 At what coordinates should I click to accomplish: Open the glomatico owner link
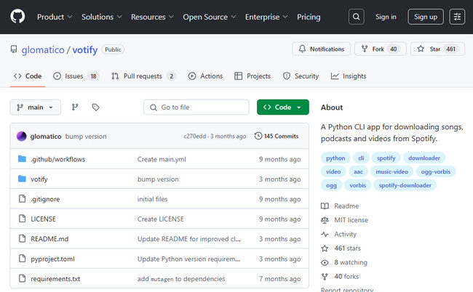coord(43,49)
